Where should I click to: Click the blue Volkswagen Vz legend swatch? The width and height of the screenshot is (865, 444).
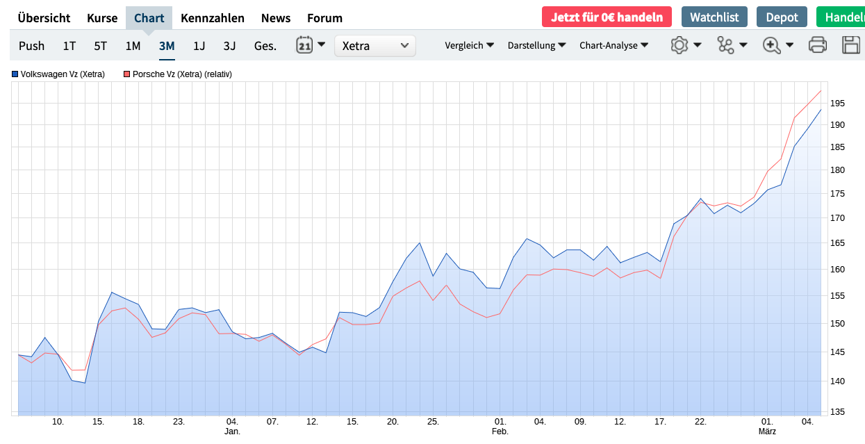pyautogui.click(x=15, y=74)
